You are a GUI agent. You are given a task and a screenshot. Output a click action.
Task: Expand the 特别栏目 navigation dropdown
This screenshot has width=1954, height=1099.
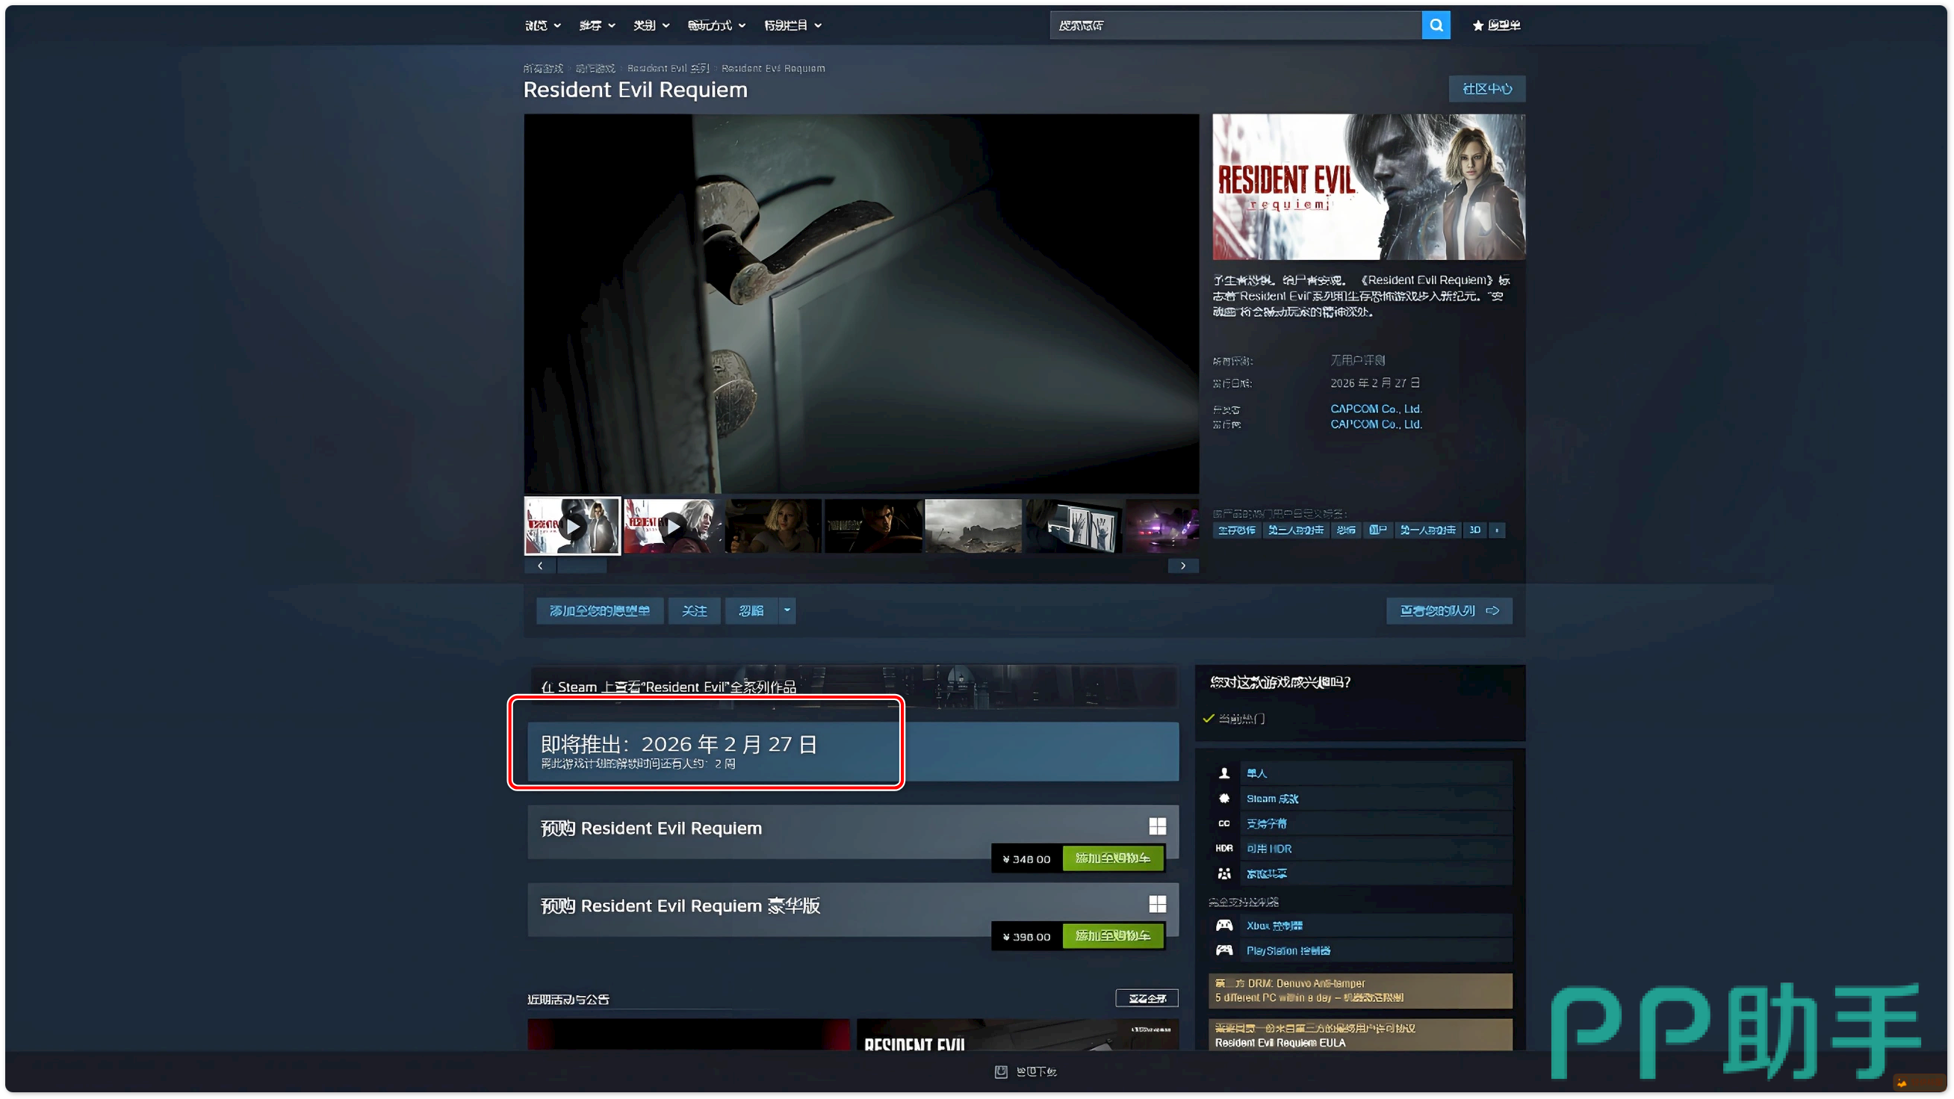pos(792,26)
